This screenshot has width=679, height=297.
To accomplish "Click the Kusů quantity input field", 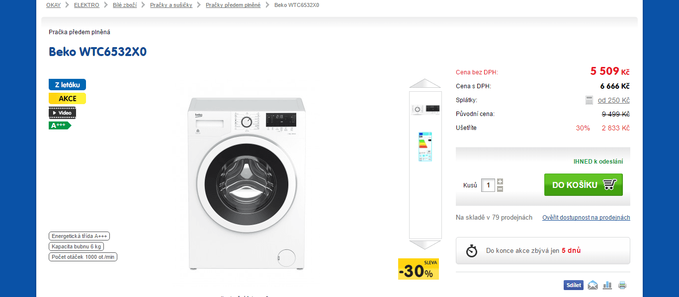I will coord(488,185).
